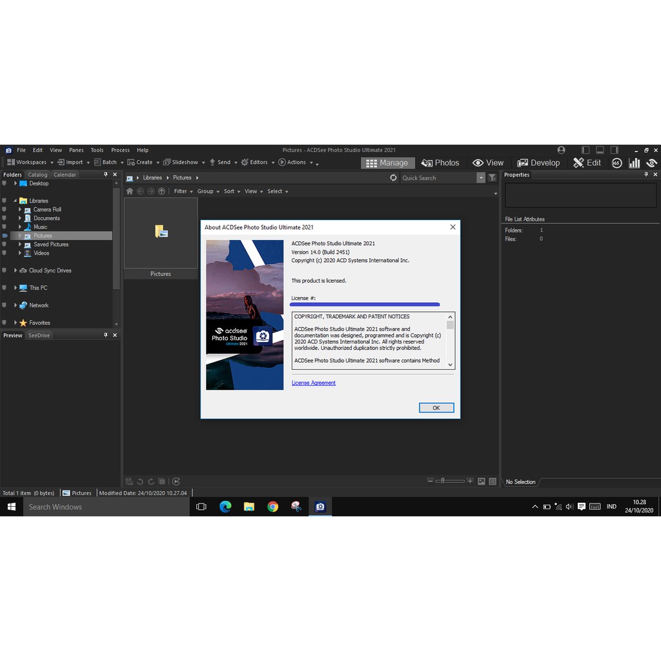
Task: Open the Tools menu
Action: tap(97, 150)
